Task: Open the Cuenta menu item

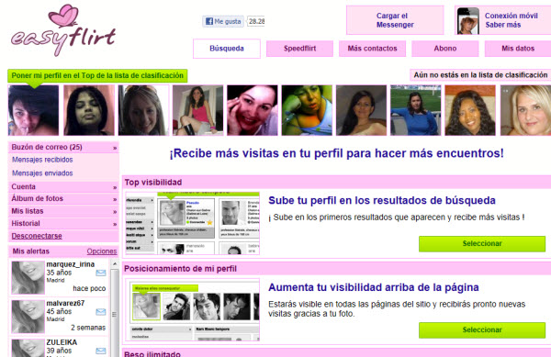Action: [x=63, y=186]
